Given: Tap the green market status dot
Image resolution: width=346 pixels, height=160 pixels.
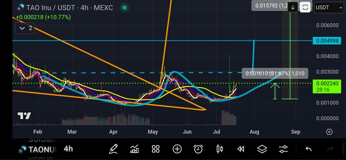Looking at the screenshot, I should tap(124, 8).
